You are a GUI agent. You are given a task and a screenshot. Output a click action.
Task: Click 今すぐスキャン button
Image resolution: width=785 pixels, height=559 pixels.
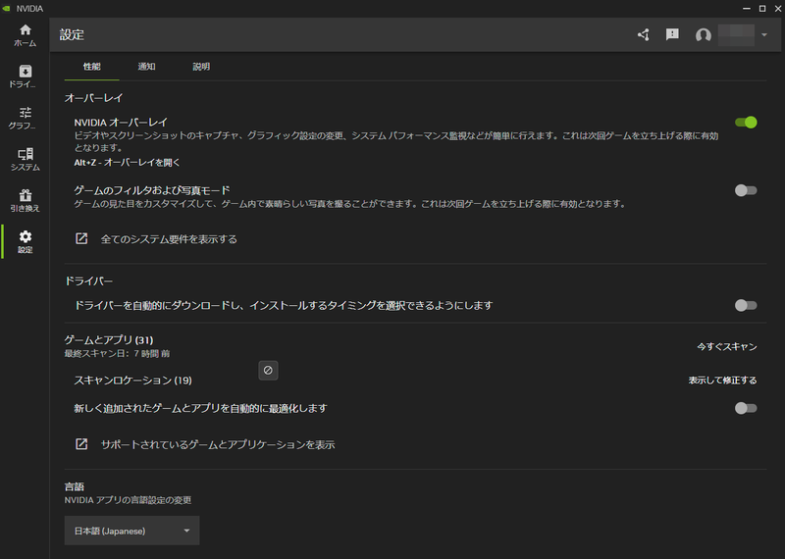click(727, 346)
